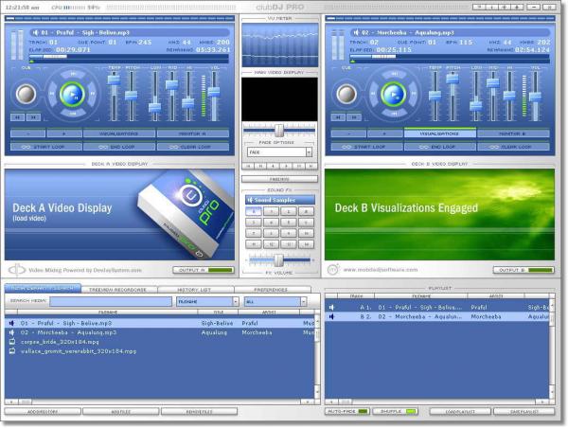Click Deck B End Loop button
Image resolution: width=568 pixels, height=428 pixels.
point(440,147)
